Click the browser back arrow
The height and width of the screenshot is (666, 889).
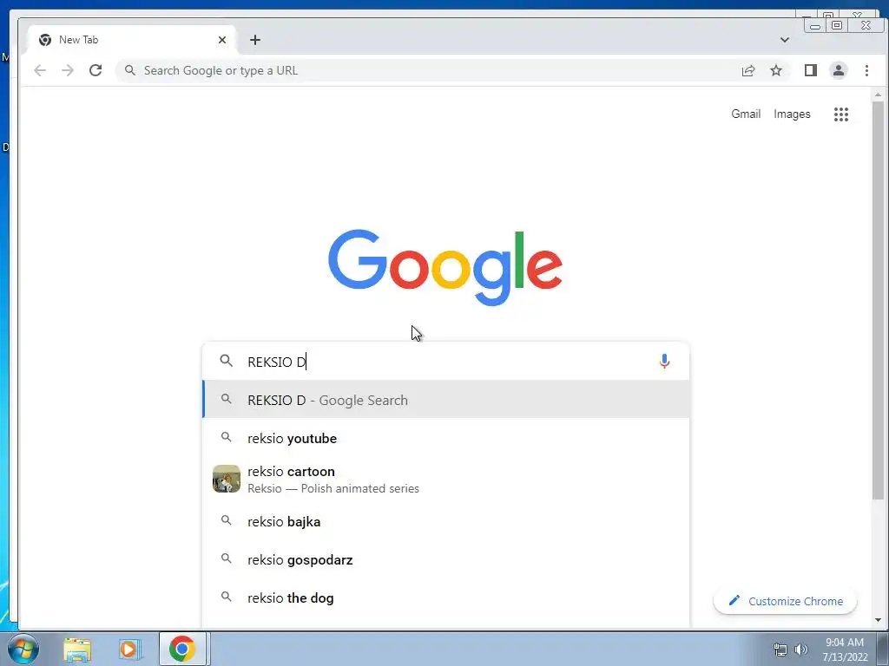40,70
